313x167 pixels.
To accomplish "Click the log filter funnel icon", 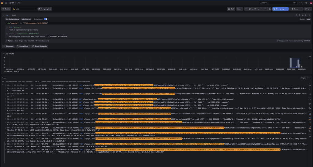I will pyautogui.click(x=310, y=104).
